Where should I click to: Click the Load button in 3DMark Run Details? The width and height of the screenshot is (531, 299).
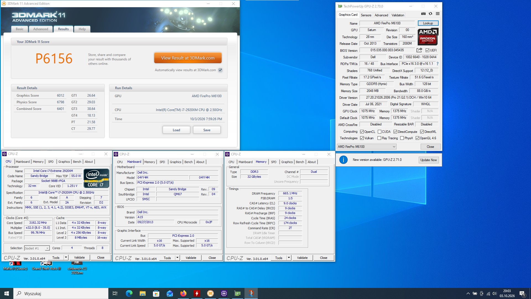(176, 130)
